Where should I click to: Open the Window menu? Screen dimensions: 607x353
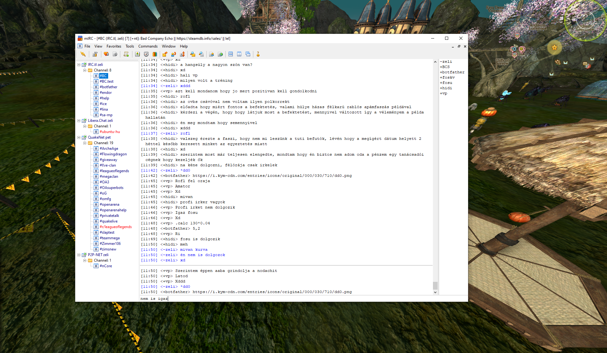[x=169, y=46]
